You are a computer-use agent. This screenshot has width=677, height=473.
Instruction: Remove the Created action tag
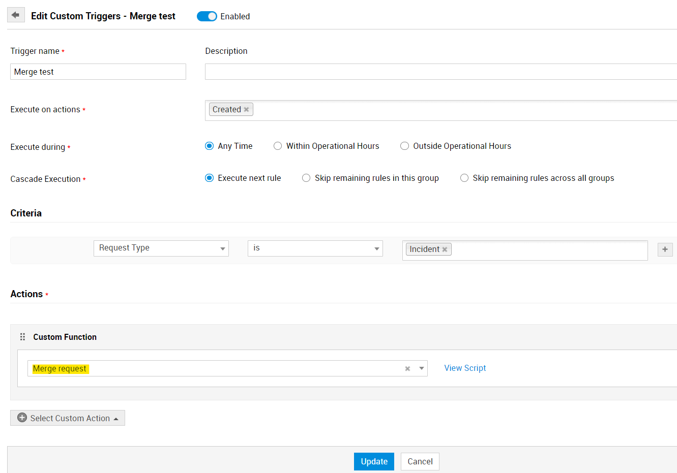[247, 110]
